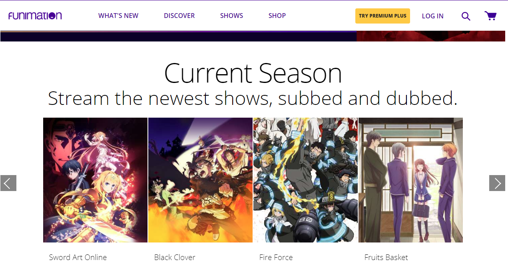Click the Sword Art Online title
Screen dimensions: 508x270
[78, 257]
